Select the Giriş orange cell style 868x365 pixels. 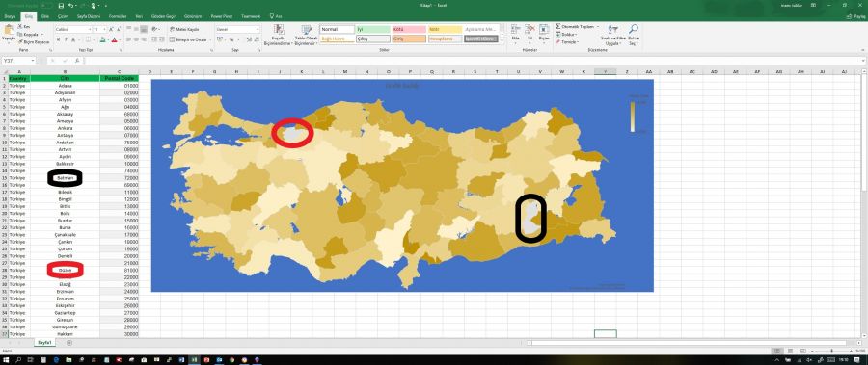(409, 39)
